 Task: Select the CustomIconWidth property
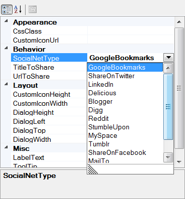tap(49, 103)
